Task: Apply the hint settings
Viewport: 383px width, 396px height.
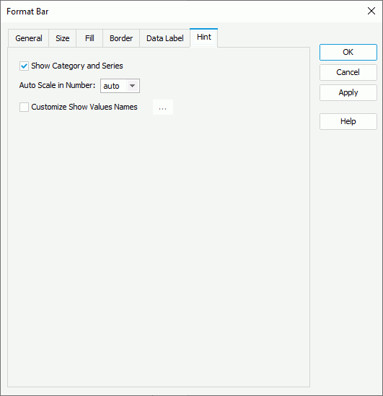Action: pyautogui.click(x=348, y=92)
